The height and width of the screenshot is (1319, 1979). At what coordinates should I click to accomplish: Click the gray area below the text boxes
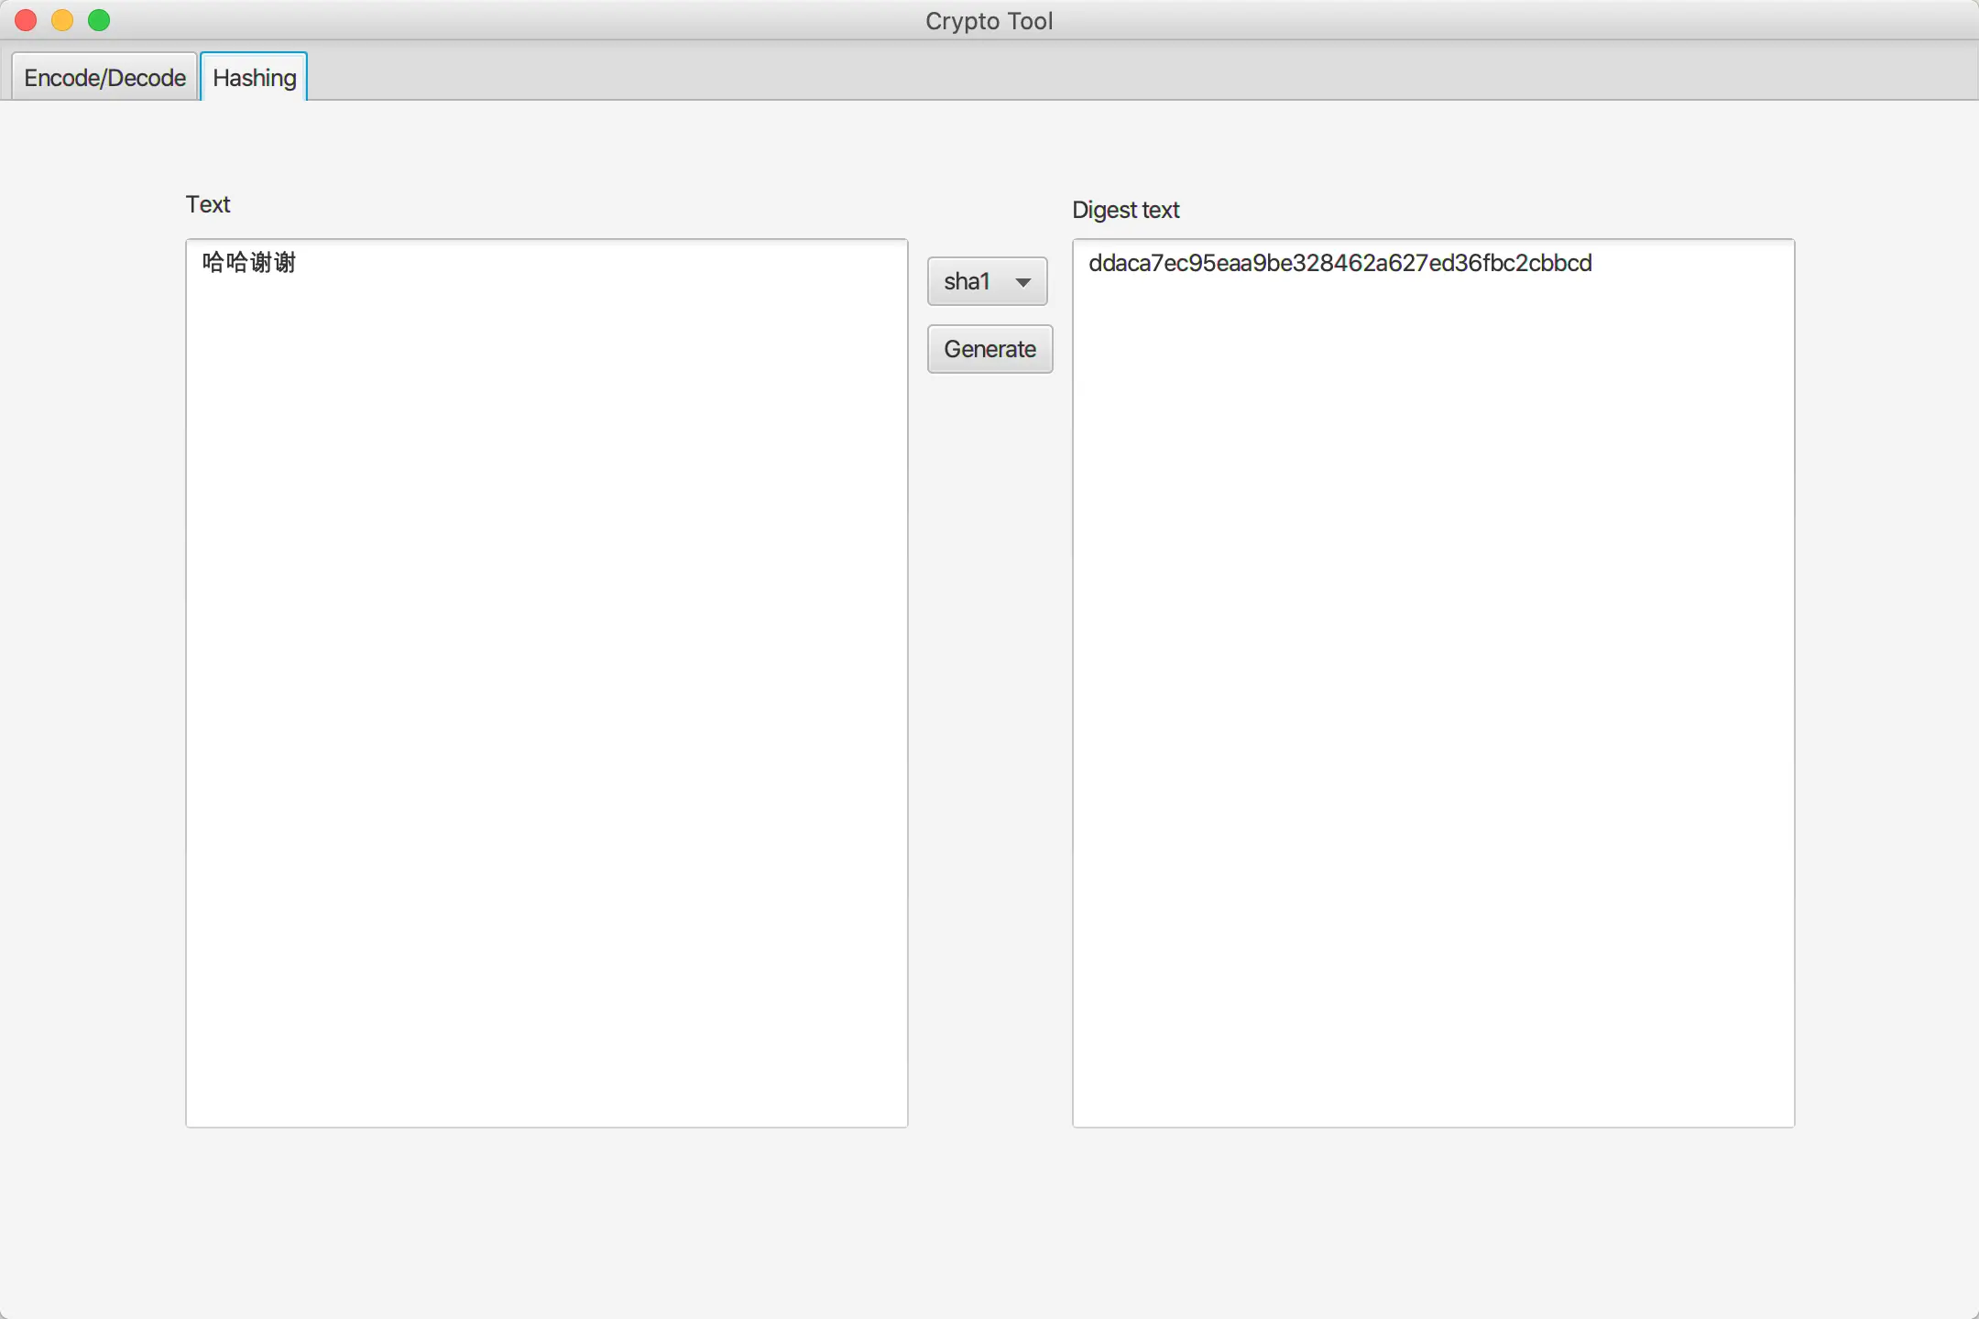tap(989, 1218)
